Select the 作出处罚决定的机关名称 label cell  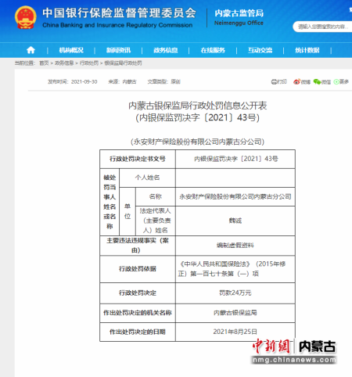click(x=138, y=313)
